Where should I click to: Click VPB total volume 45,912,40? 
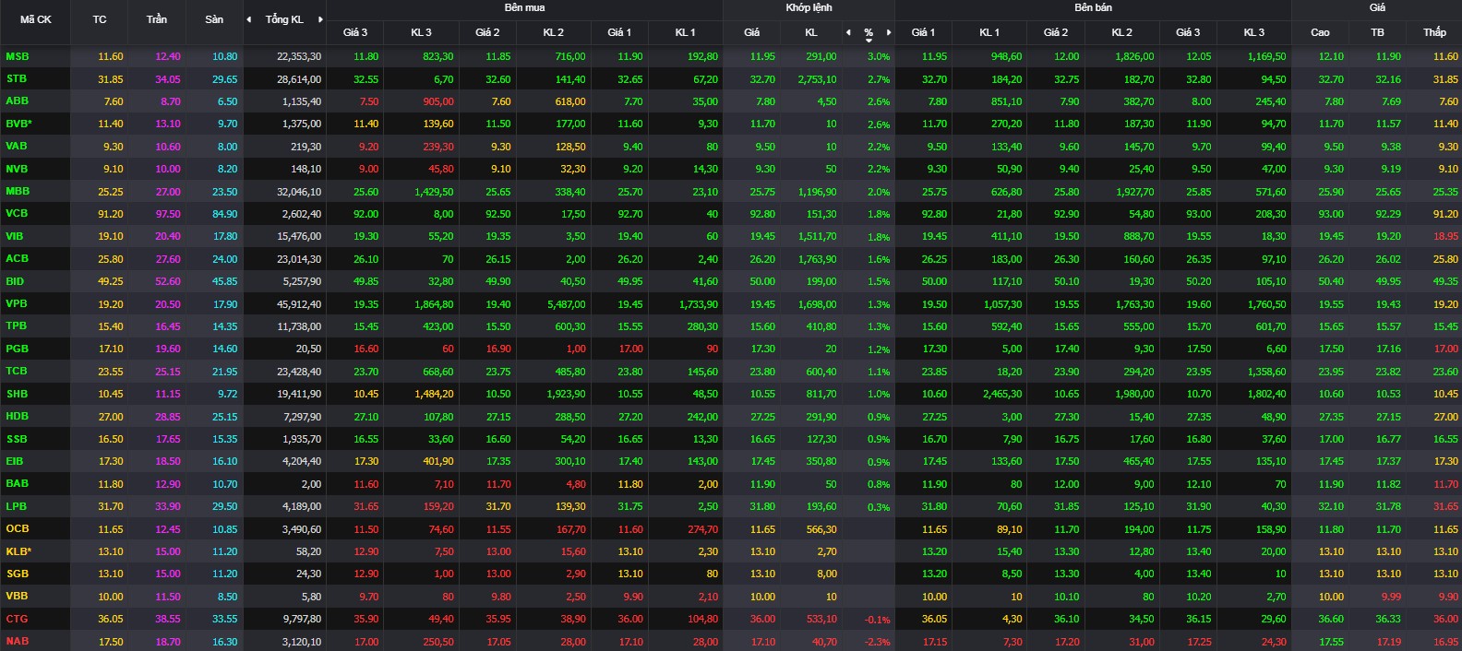click(299, 304)
